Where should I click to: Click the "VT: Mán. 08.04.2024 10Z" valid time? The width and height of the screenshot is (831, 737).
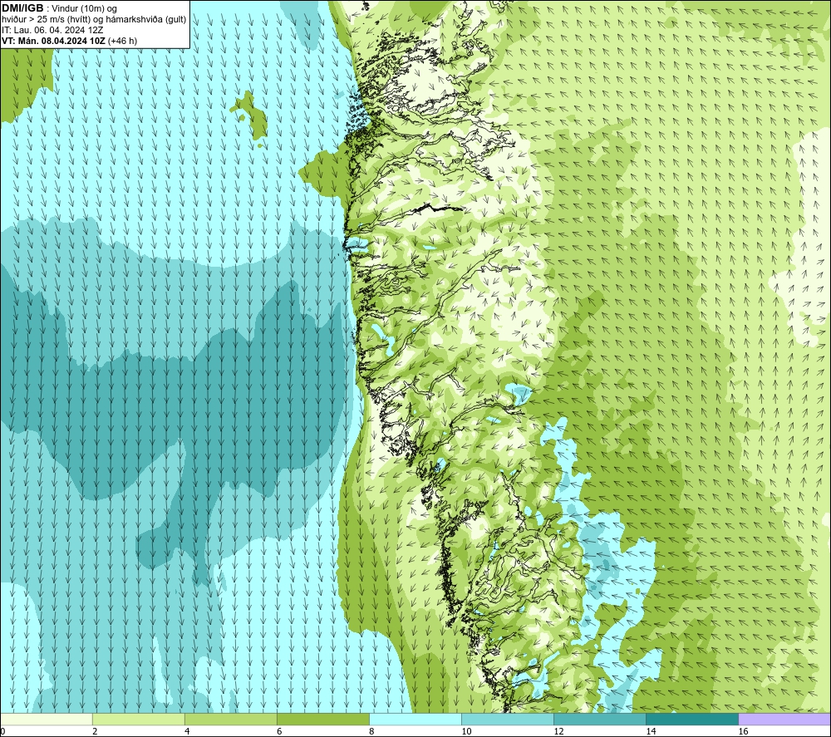click(53, 41)
